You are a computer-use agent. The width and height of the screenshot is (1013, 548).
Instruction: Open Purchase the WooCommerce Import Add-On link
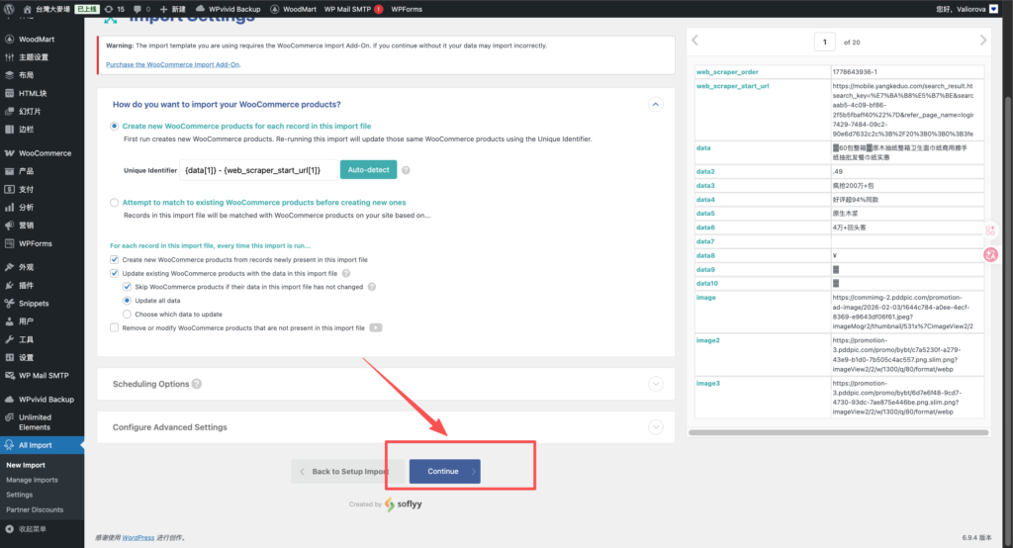pyautogui.click(x=172, y=64)
